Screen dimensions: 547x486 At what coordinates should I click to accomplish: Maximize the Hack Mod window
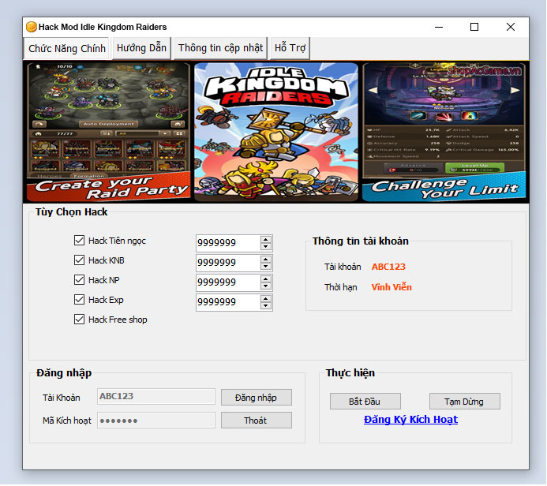coord(474,27)
